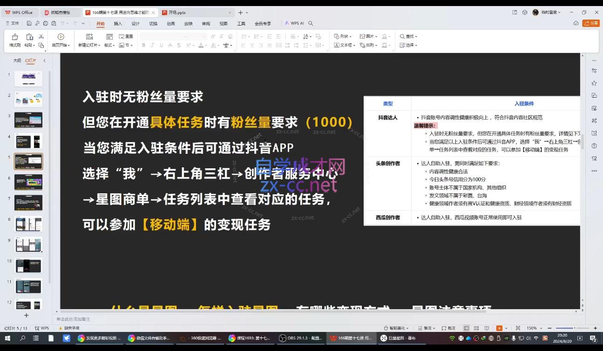Switch to normal view icon in status bar

pos(466,328)
